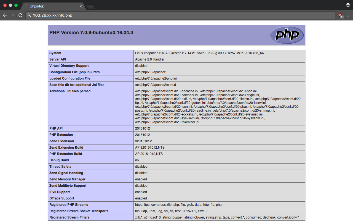The width and height of the screenshot is (353, 221).
Task: Open the red extension icon with badge 1
Action: [341, 15]
